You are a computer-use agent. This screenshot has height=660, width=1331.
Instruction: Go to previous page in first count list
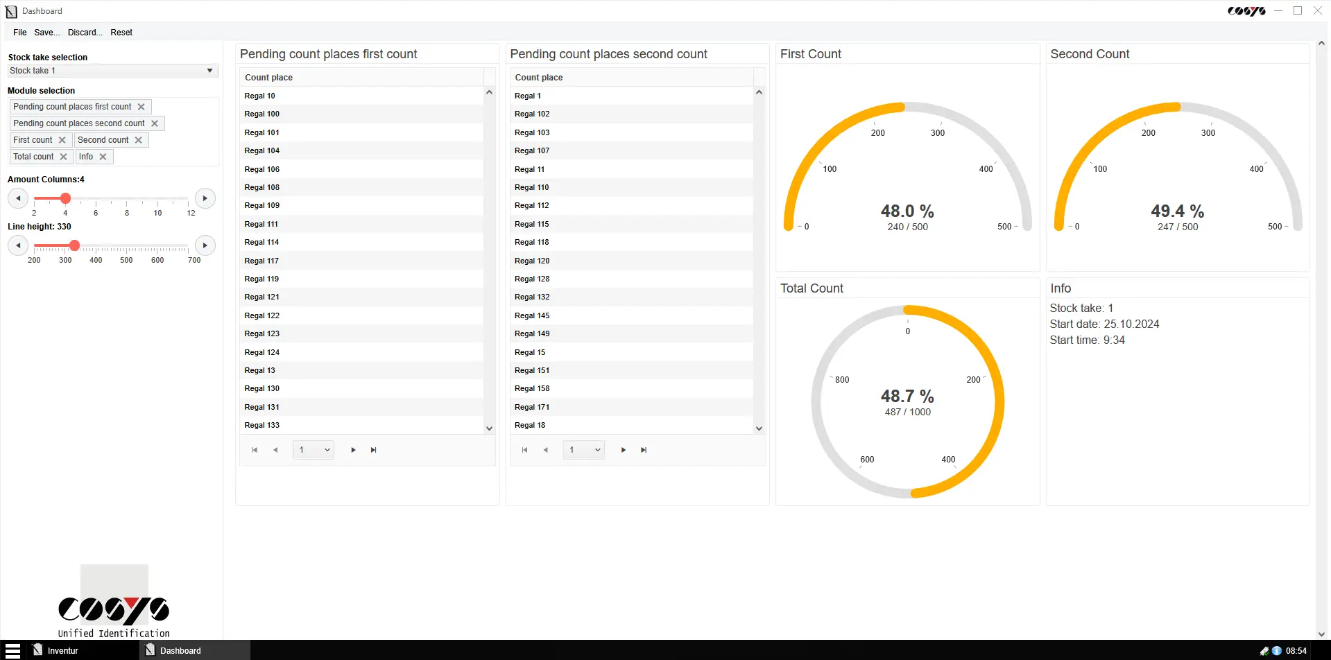tap(275, 450)
